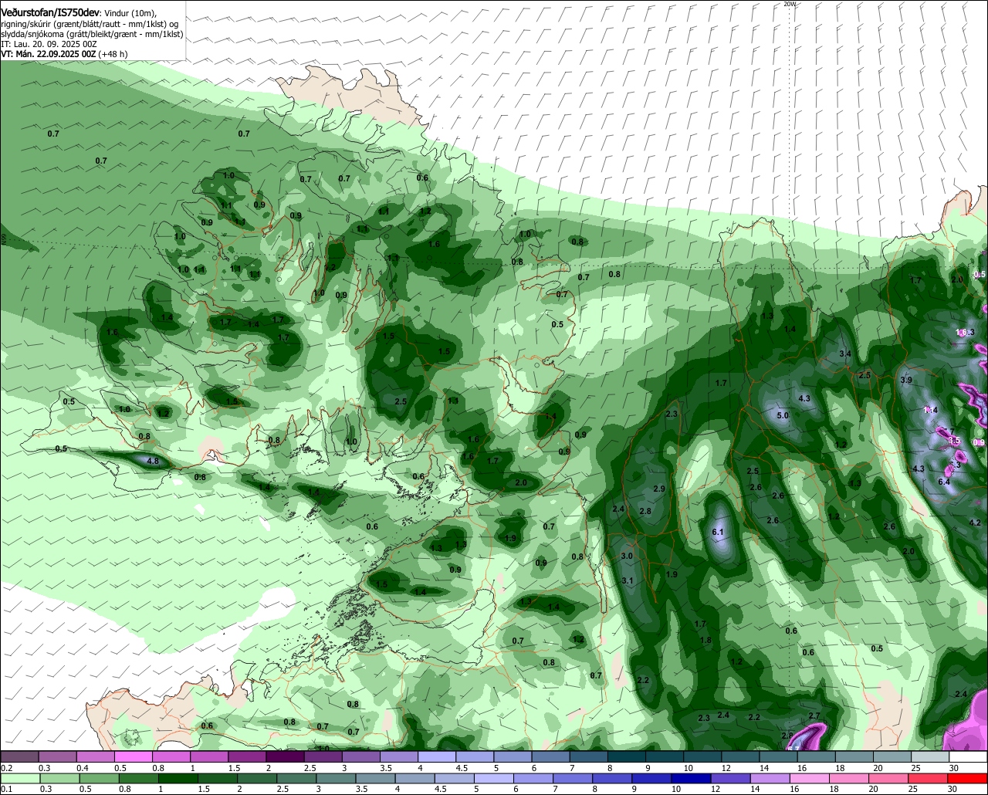988x795 pixels.
Task: Click the 2.8 precipitation value on map
Action: click(x=645, y=511)
